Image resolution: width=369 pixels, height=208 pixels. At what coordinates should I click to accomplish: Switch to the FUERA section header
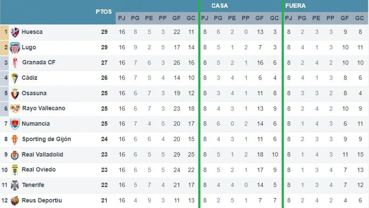pyautogui.click(x=295, y=6)
